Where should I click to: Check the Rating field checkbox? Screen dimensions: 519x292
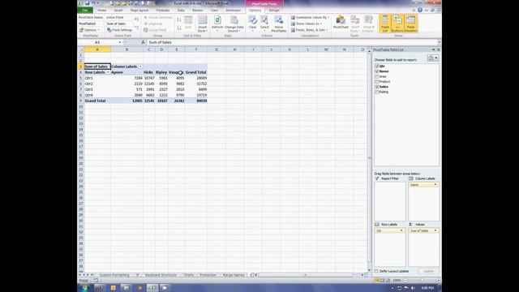tap(377, 92)
